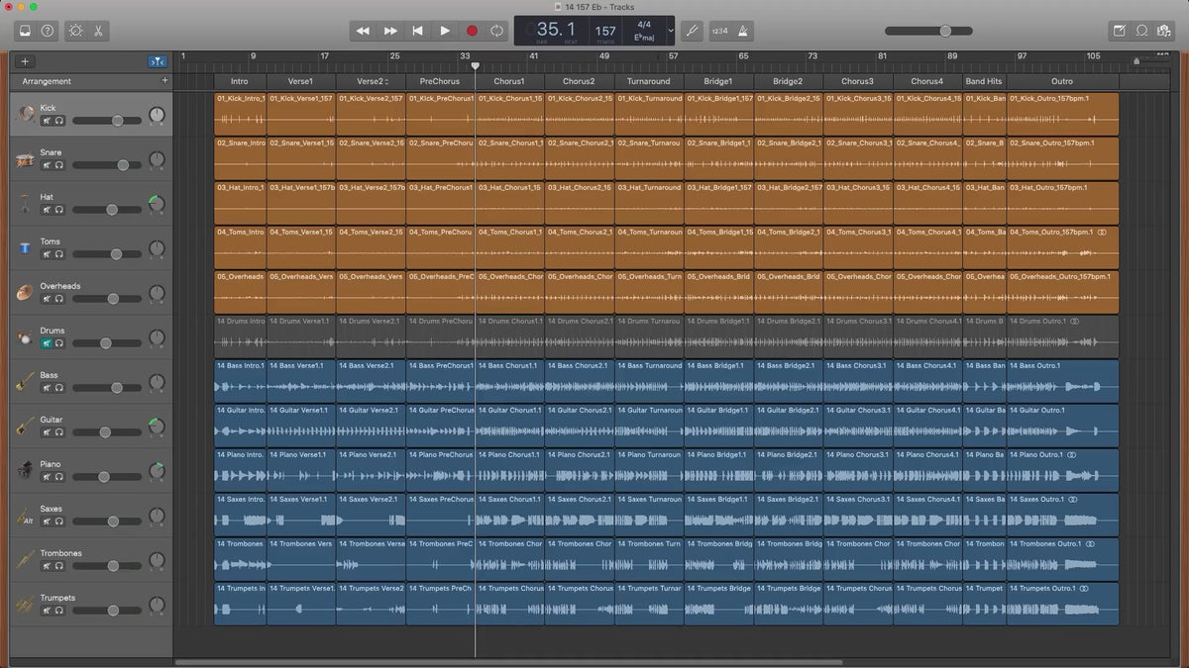Toggle the Cycle loop mode
Screen dimensions: 1189x668
click(496, 31)
